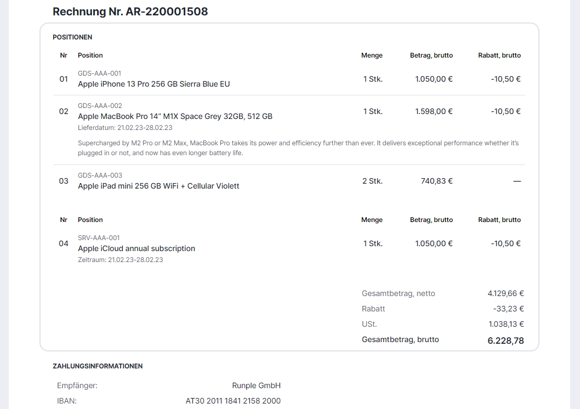The height and width of the screenshot is (409, 580).
Task: Click the ZAHLUNGSINFORMATIONEN section heading
Action: tap(98, 366)
